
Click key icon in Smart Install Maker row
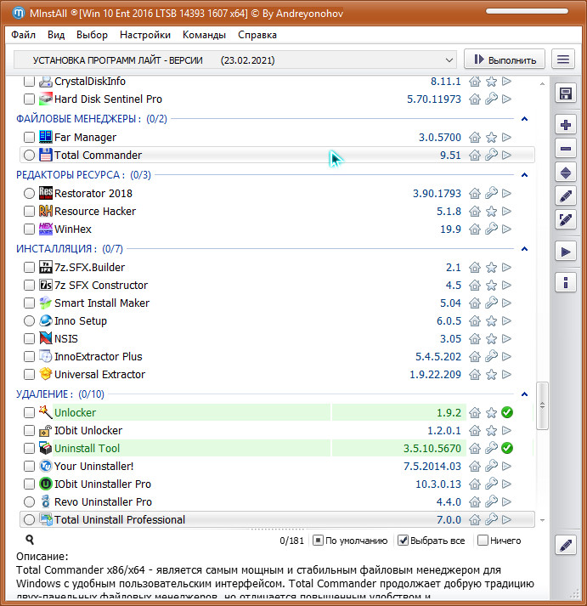point(491,303)
